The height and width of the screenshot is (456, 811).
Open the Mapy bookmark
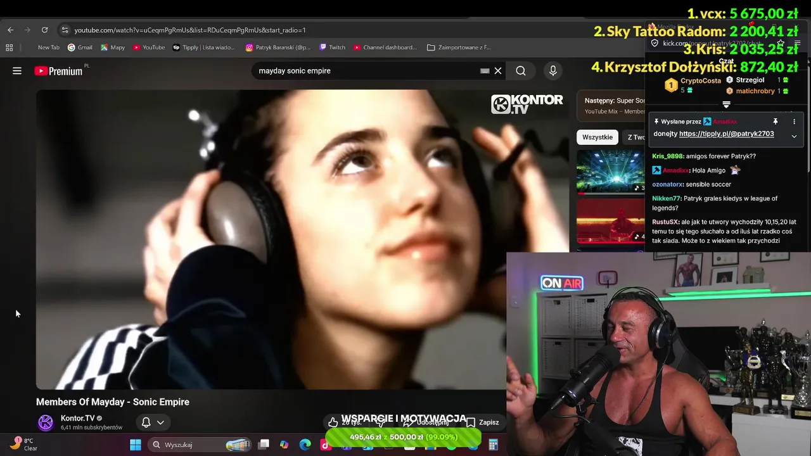(113, 47)
